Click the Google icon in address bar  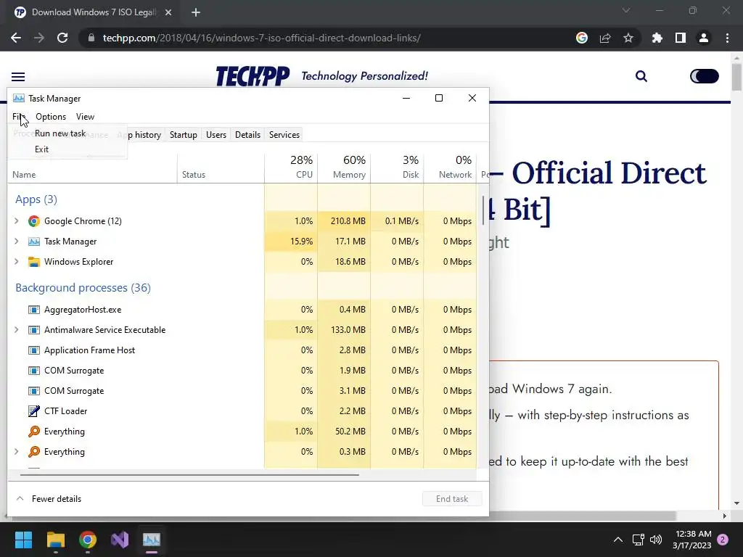coord(582,38)
